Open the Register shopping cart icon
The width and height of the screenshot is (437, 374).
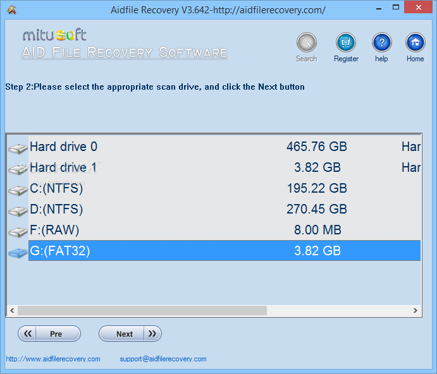(x=345, y=42)
